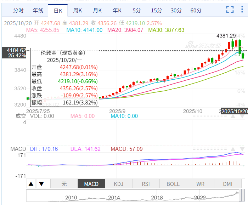Click the MACD: 57.09 value
Image resolution: width=248 pixels, height=205 pixels.
(126, 149)
